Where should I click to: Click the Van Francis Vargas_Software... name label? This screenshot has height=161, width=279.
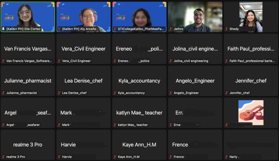(29, 61)
